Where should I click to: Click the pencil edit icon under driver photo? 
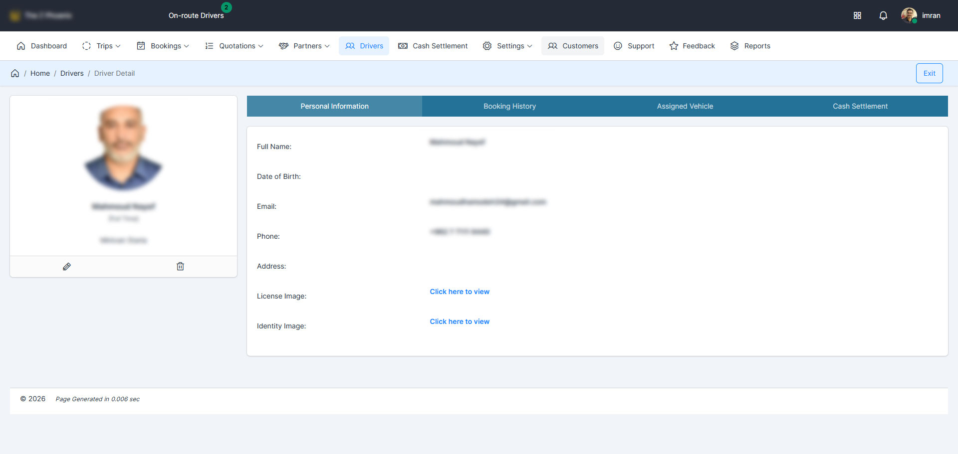[x=67, y=267]
